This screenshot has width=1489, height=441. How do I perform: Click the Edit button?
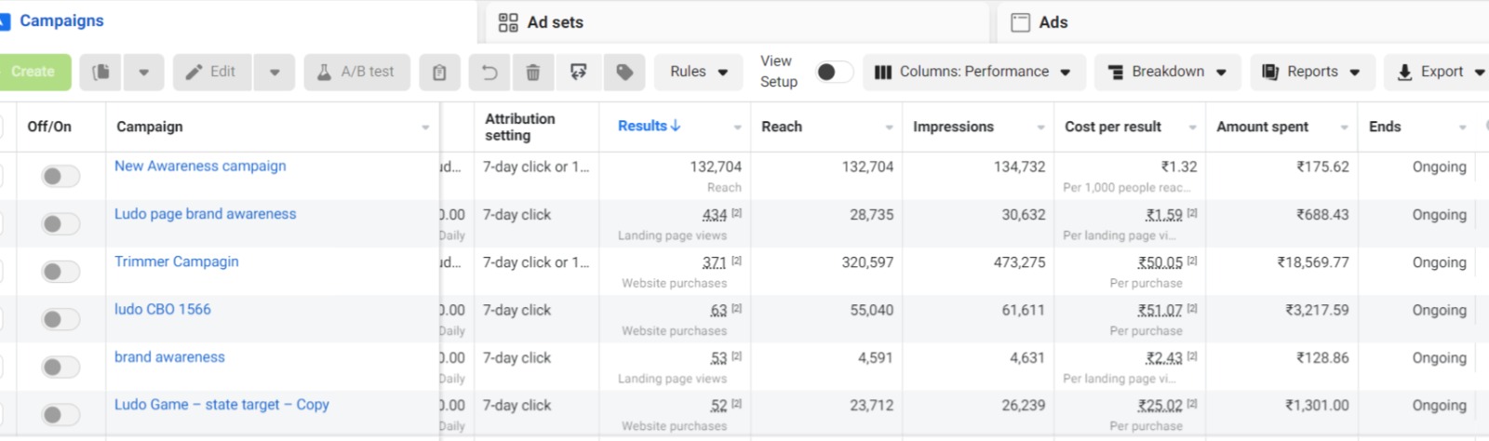pos(211,72)
